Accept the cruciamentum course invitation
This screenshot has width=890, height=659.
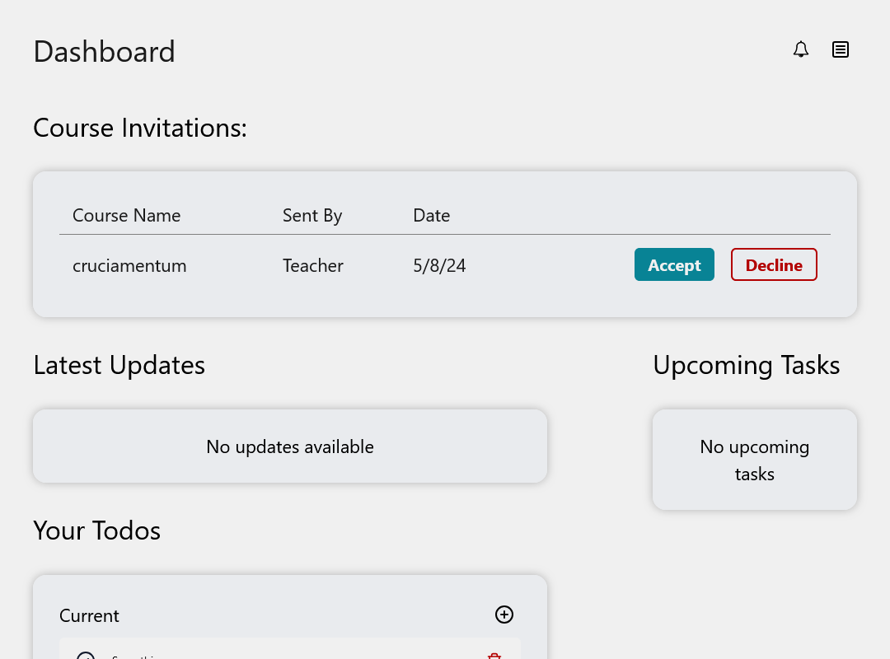[x=674, y=265]
